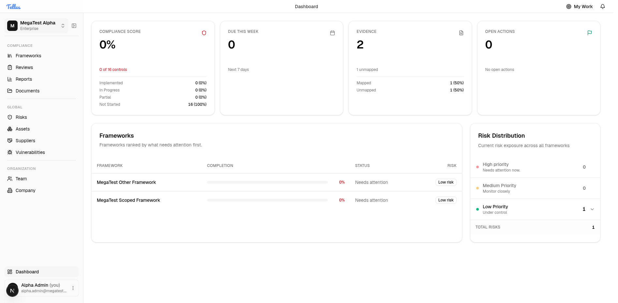Click the "Not Started" breakdown row
This screenshot has width=618, height=303.
click(153, 104)
